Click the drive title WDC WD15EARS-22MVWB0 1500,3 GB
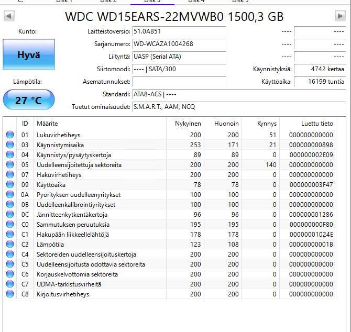Viewport: 351px width, 332px height. pyautogui.click(x=174, y=17)
